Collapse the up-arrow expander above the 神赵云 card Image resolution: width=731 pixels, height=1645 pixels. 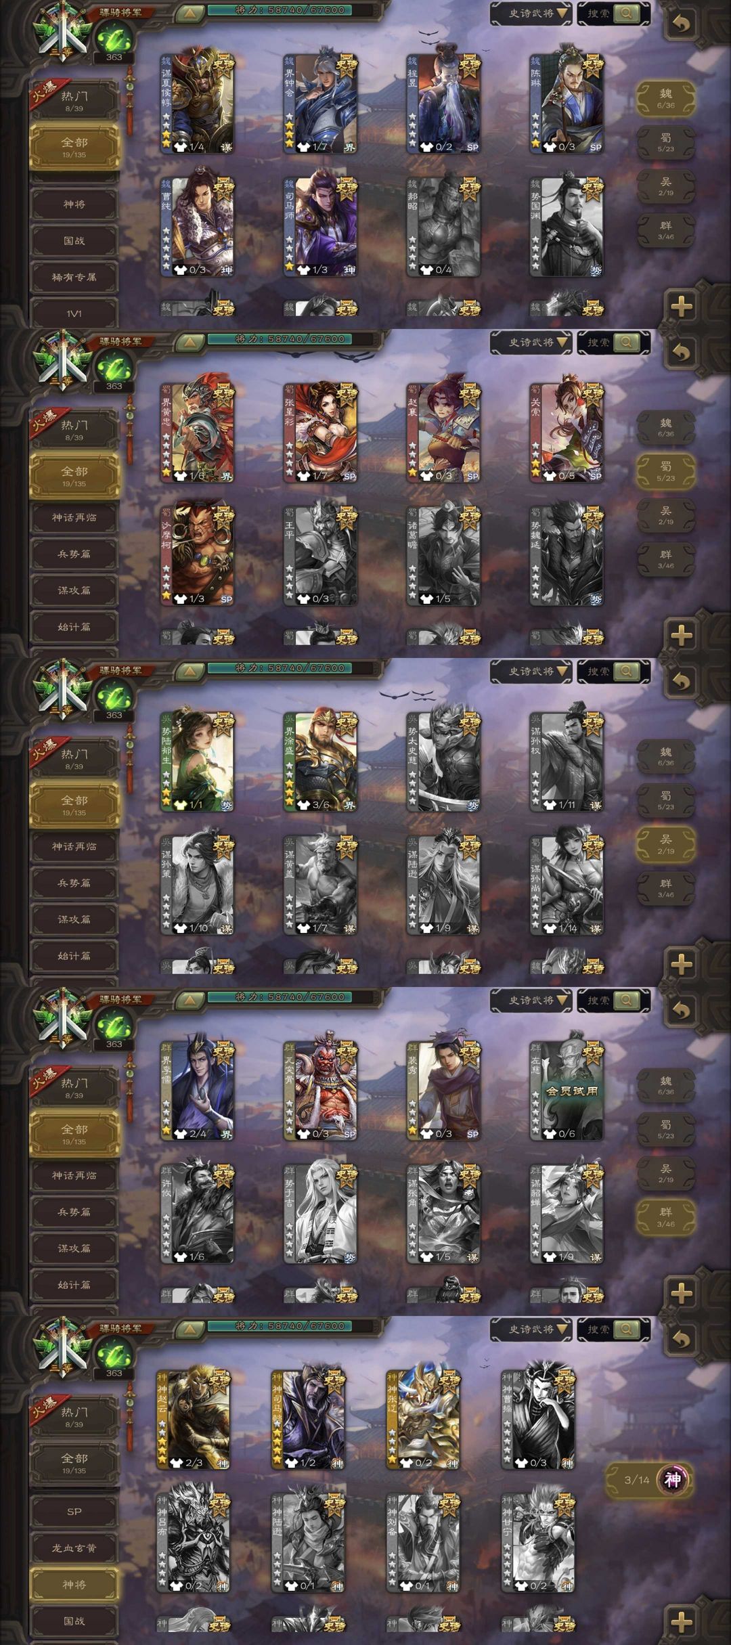pyautogui.click(x=190, y=1329)
